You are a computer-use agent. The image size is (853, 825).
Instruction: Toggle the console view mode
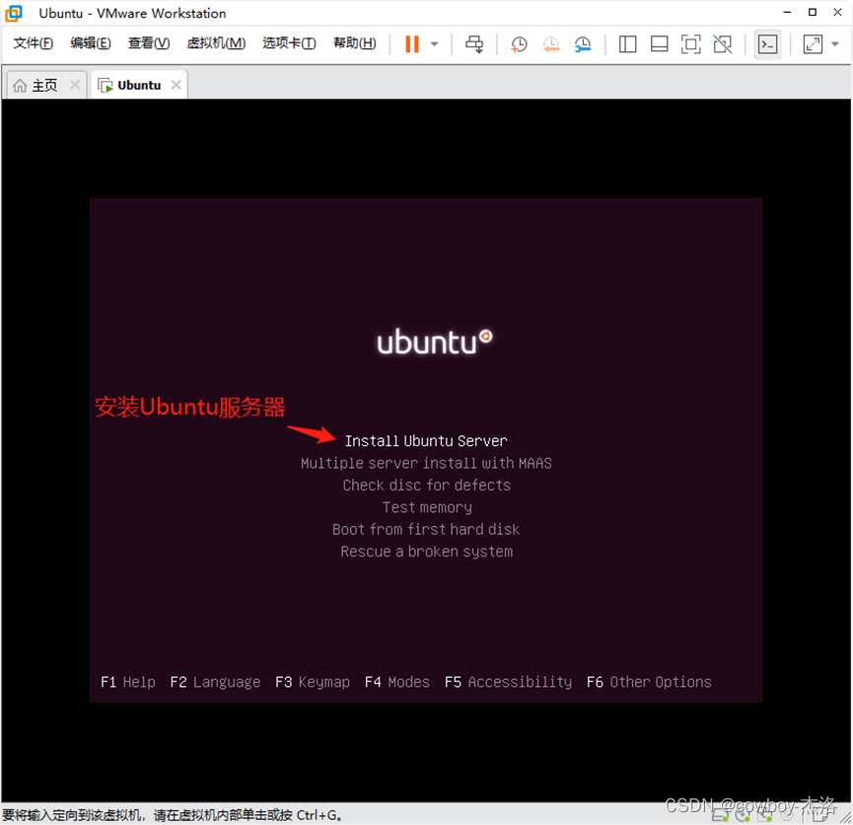point(768,43)
